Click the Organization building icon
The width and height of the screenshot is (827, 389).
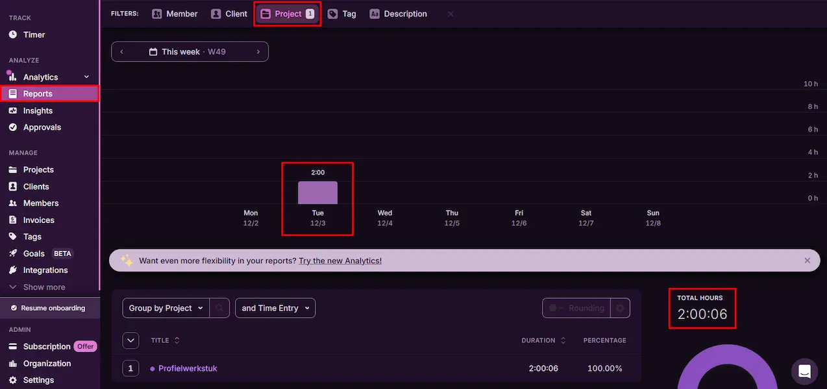13,363
